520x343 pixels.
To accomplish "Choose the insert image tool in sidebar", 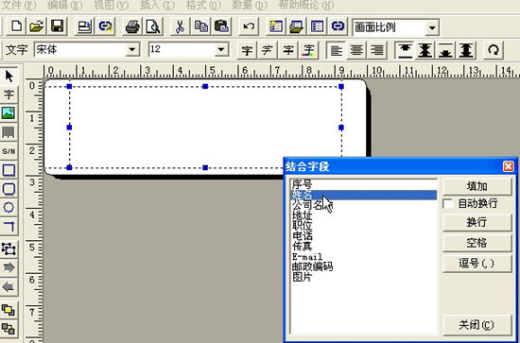I will pos(9,113).
